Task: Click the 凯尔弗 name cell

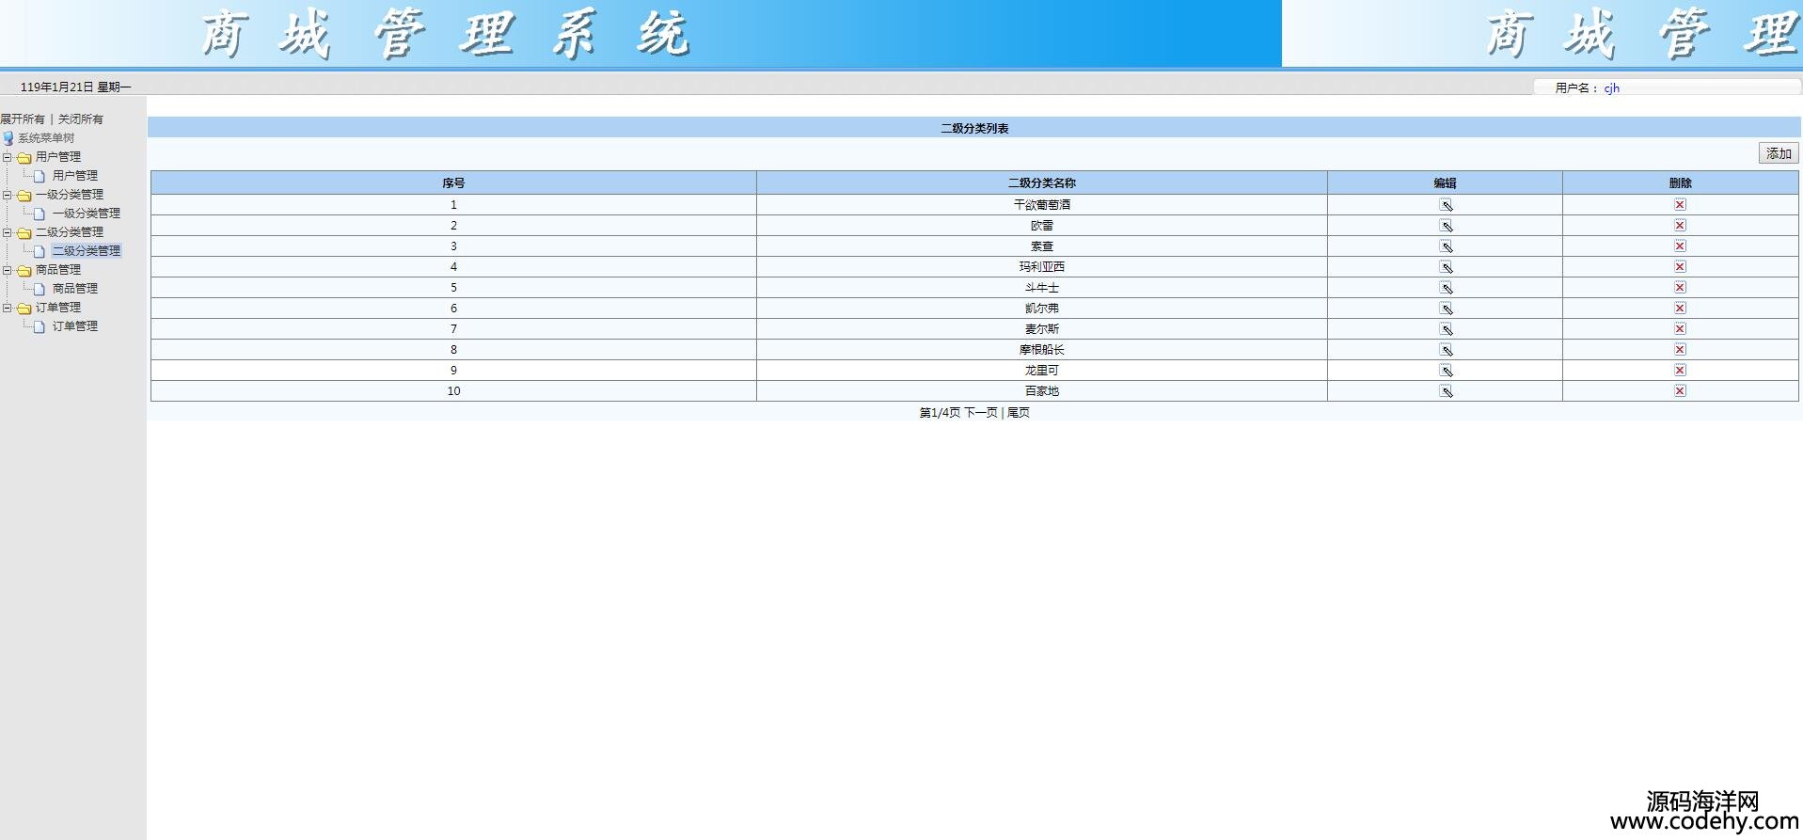Action: (x=1042, y=309)
